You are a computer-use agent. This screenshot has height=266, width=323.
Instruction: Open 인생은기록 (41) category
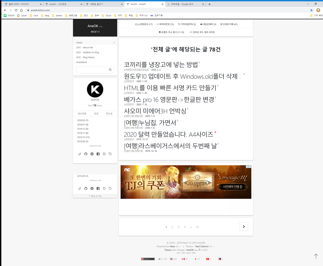(229, 24)
